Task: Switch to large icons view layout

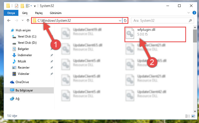Action: (x=193, y=116)
